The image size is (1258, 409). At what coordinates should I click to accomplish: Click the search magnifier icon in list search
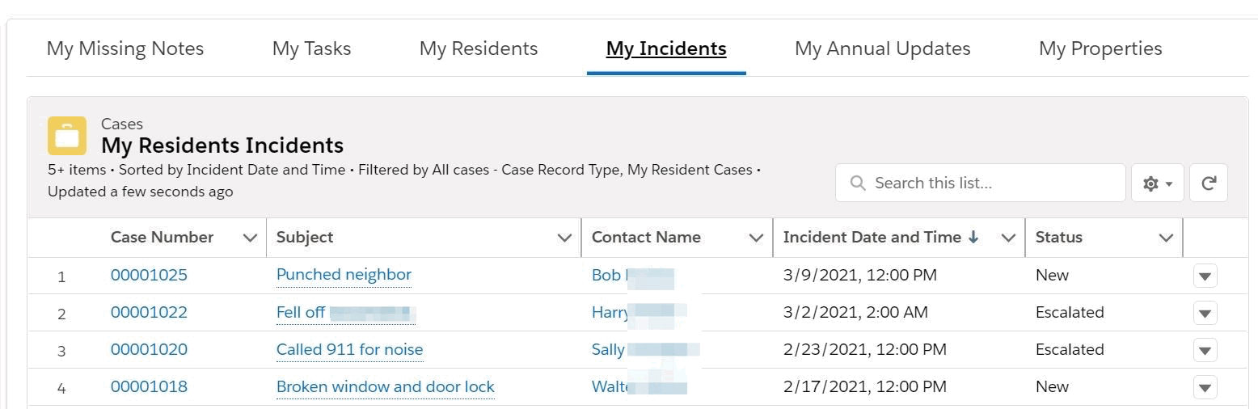[858, 183]
